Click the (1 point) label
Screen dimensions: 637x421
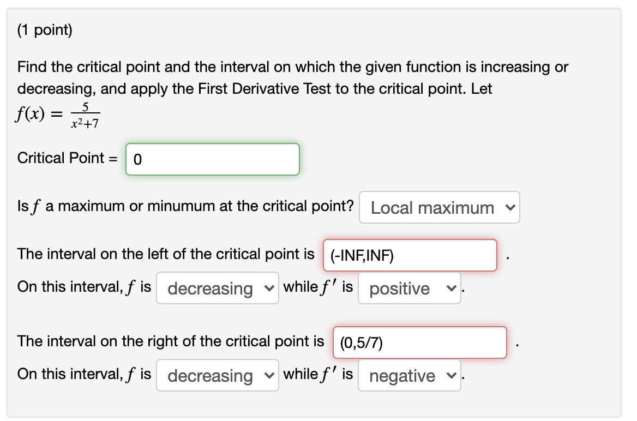pyautogui.click(x=45, y=30)
